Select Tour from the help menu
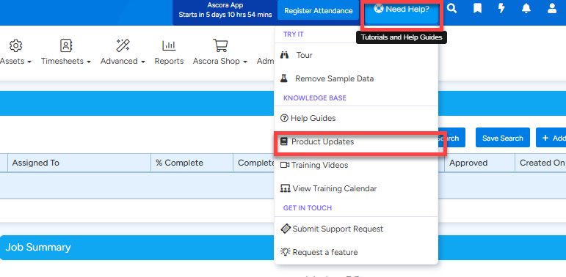 click(x=356, y=55)
